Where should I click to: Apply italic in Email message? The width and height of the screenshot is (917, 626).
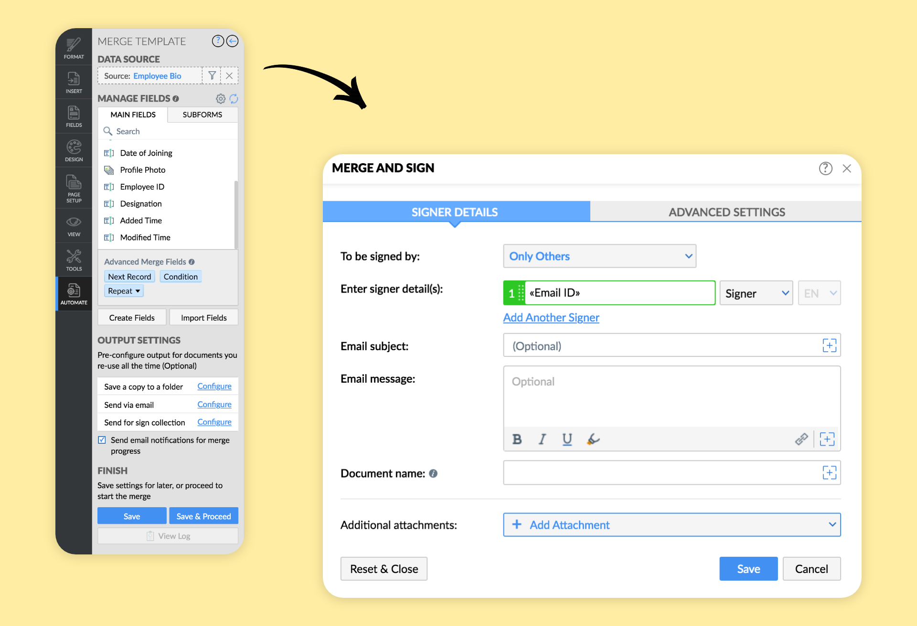click(x=542, y=439)
